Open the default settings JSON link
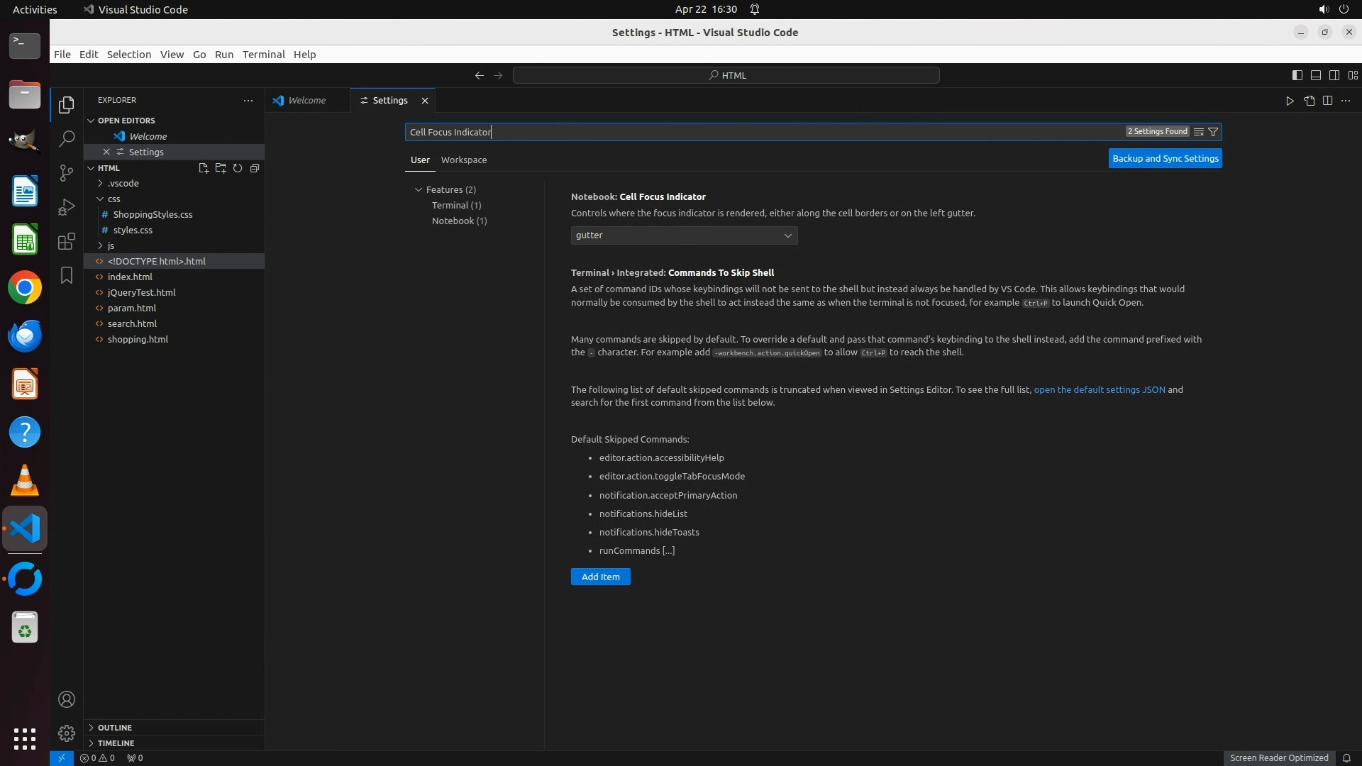 (x=1099, y=389)
